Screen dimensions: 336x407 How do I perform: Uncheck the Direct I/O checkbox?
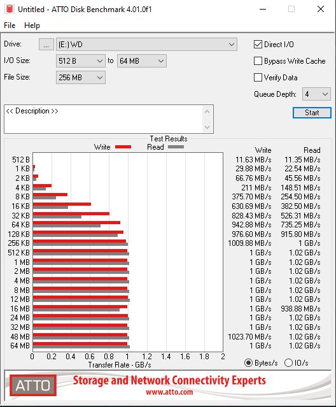click(258, 45)
